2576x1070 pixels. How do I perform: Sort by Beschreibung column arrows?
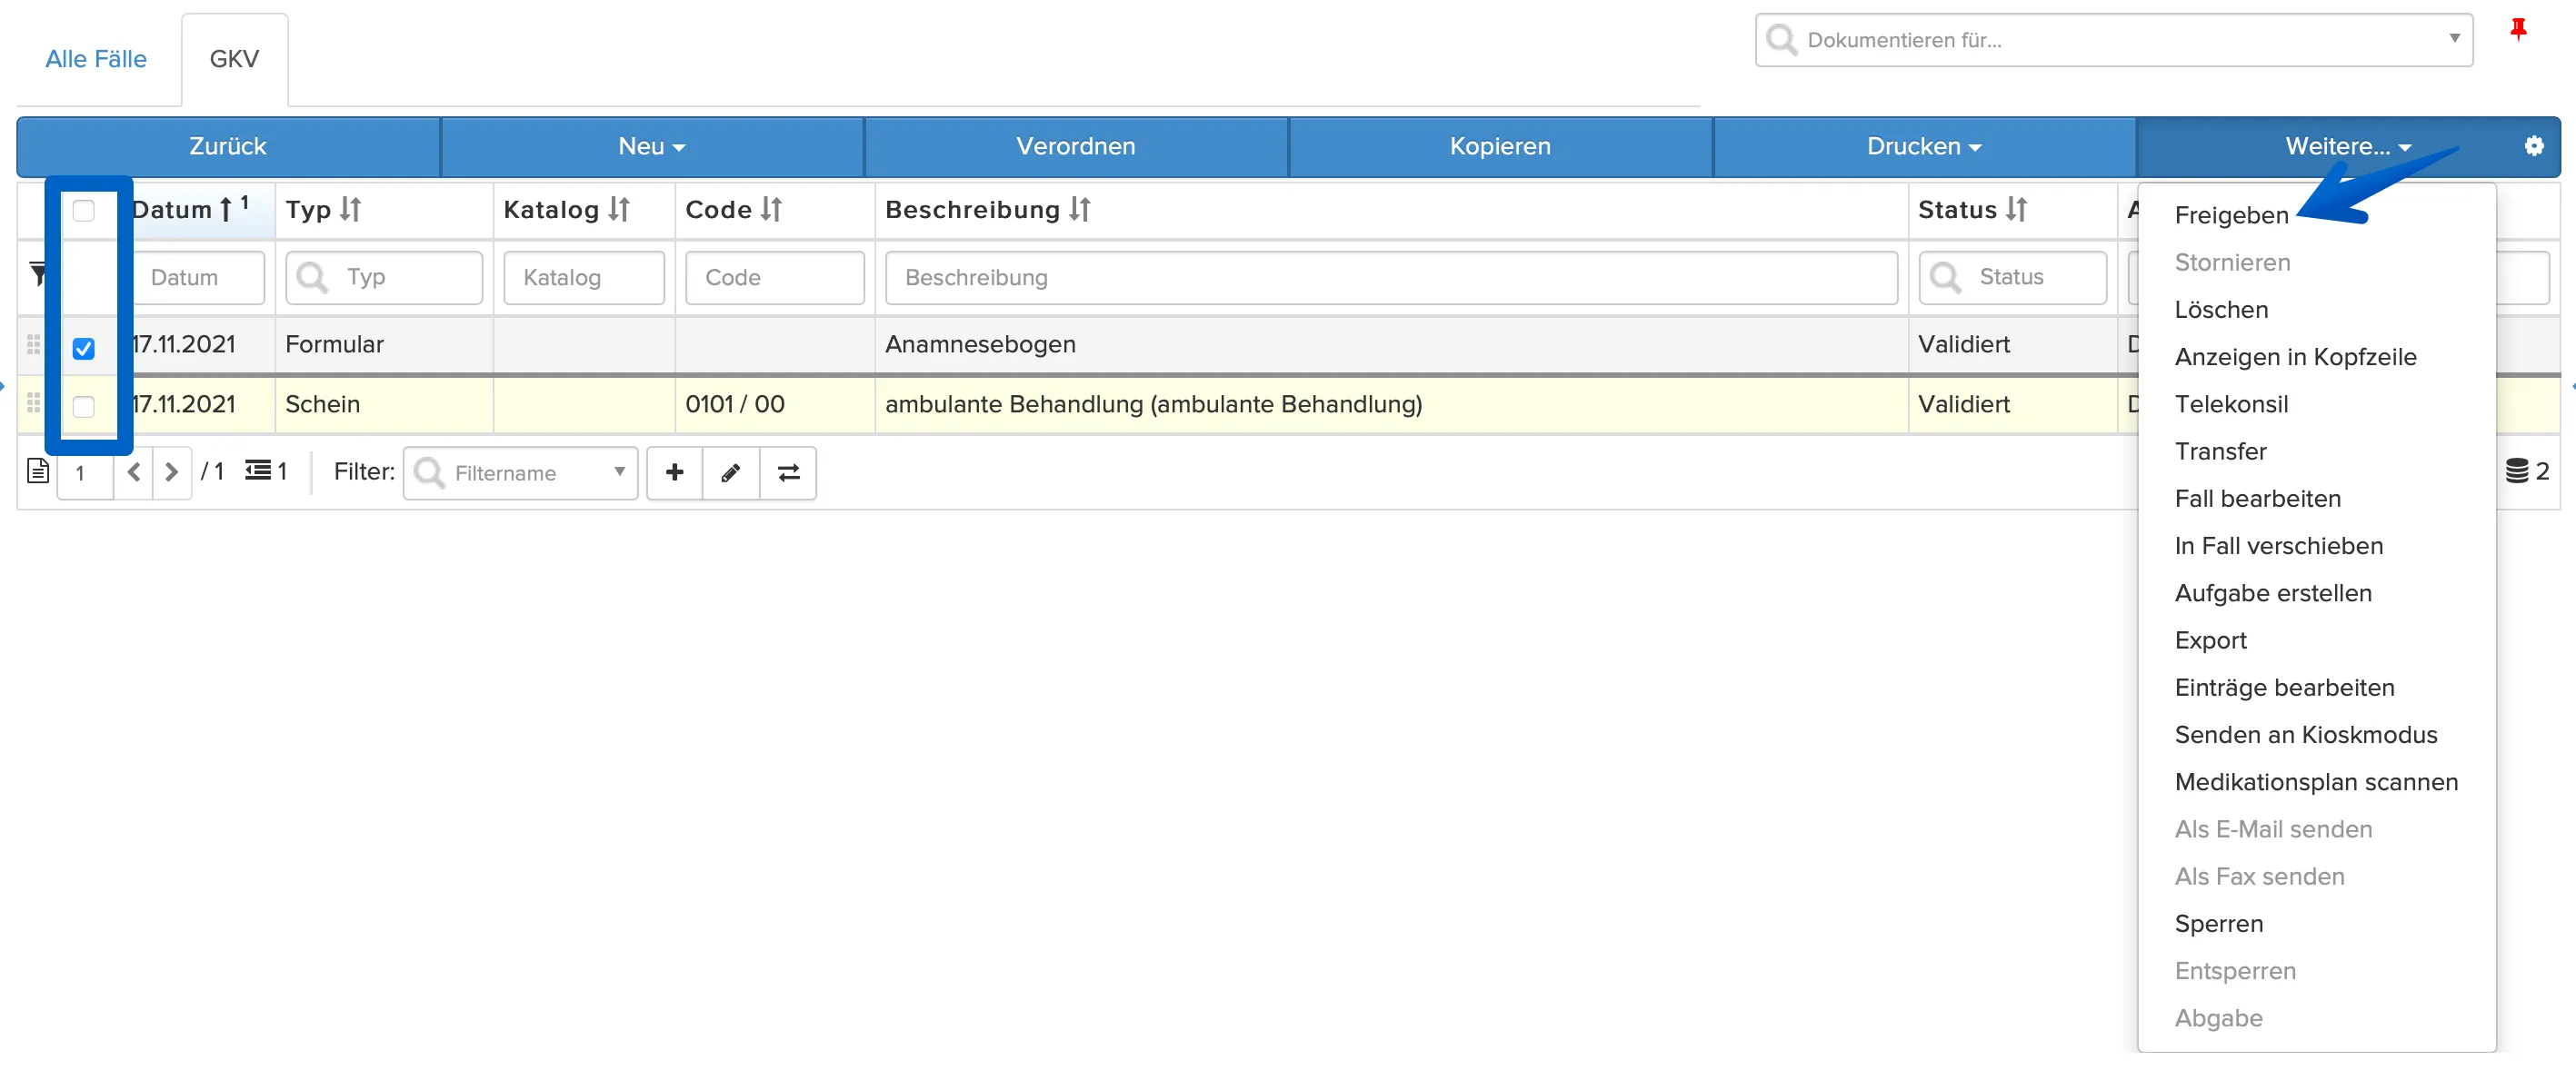(x=1079, y=209)
